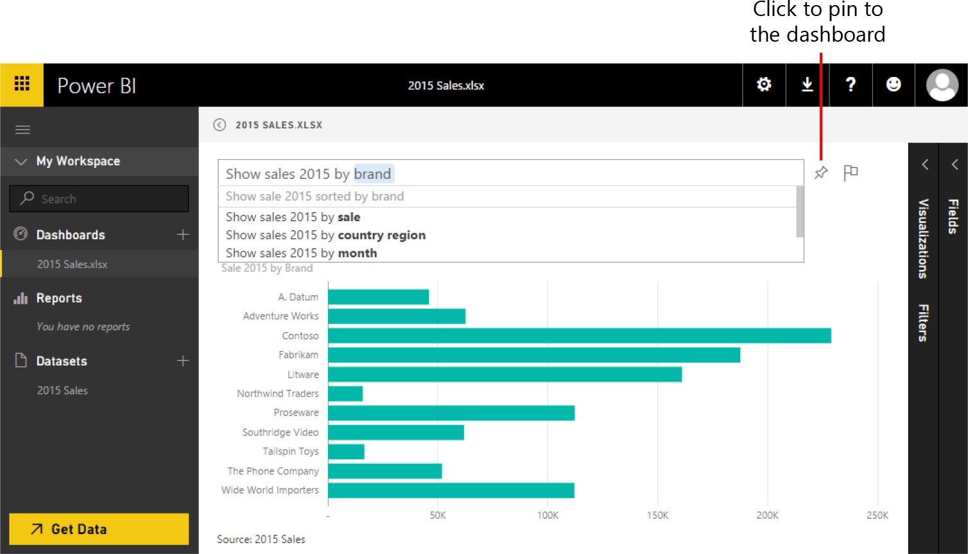Click the Source: 2015 Sales text
968x554 pixels.
click(x=261, y=539)
